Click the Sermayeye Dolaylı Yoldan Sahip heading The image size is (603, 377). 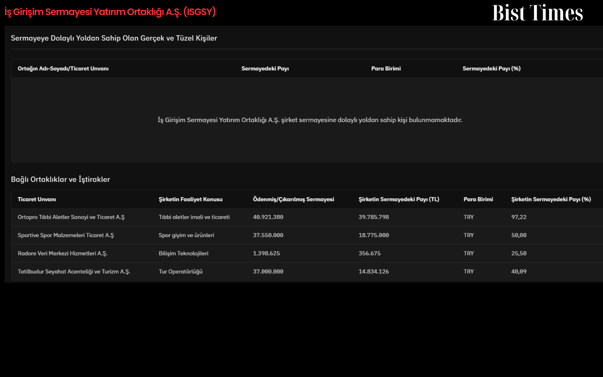point(114,38)
